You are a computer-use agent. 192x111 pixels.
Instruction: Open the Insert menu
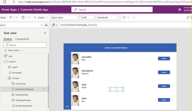pyautogui.click(x=41, y=17)
